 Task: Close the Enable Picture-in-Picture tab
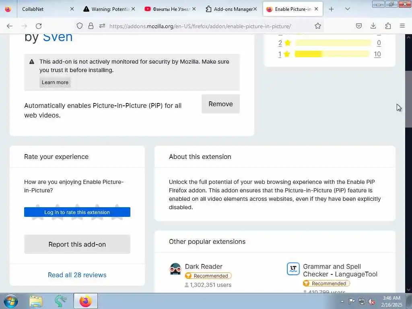(x=316, y=9)
